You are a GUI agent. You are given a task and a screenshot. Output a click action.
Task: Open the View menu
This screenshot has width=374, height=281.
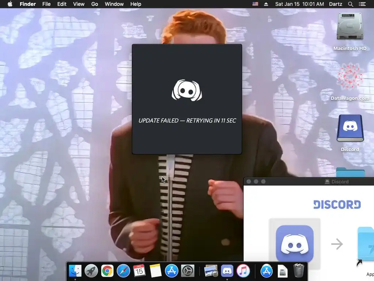(x=79, y=4)
